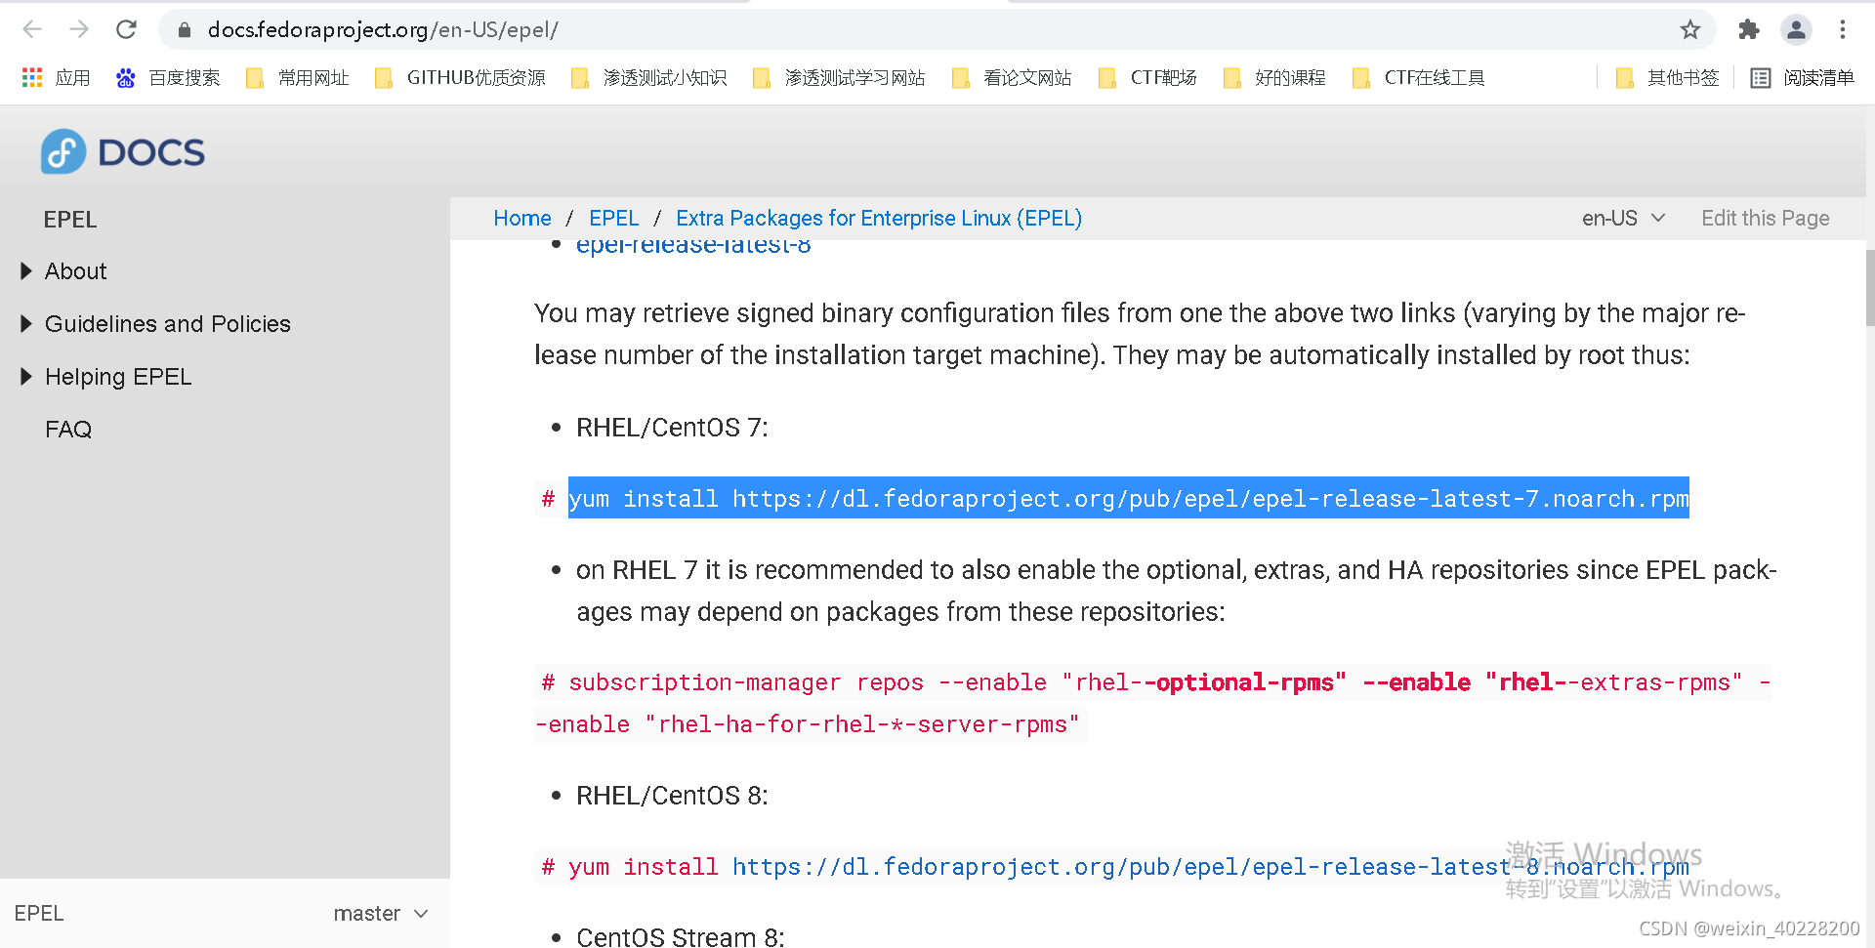1875x948 pixels.
Task: Open the user profile avatar icon
Action: pyautogui.click(x=1796, y=29)
